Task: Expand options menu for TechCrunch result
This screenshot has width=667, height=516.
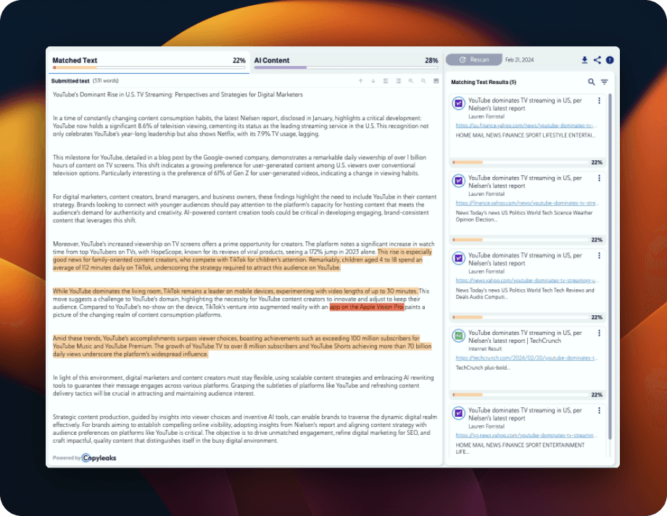Action: click(599, 333)
